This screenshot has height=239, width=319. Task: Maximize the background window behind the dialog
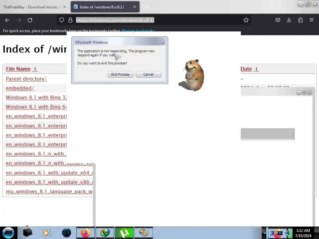coord(304,93)
